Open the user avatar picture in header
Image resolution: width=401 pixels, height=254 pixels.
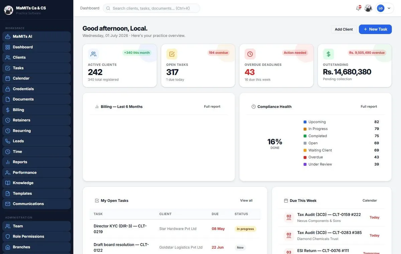coord(368,8)
